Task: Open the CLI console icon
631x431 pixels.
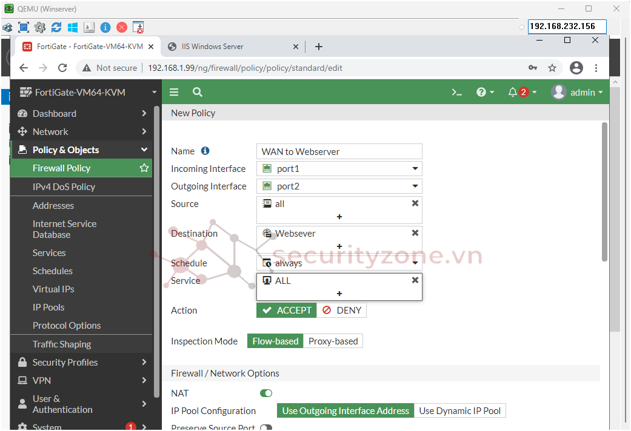Action: tap(457, 93)
